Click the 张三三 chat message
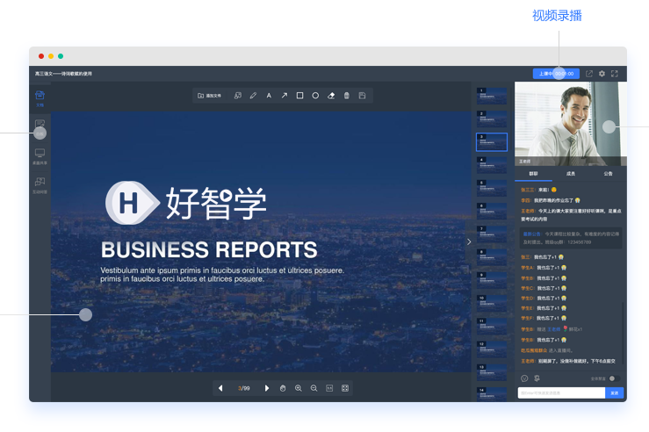Screen dimensions: 649x432 [x=538, y=190]
